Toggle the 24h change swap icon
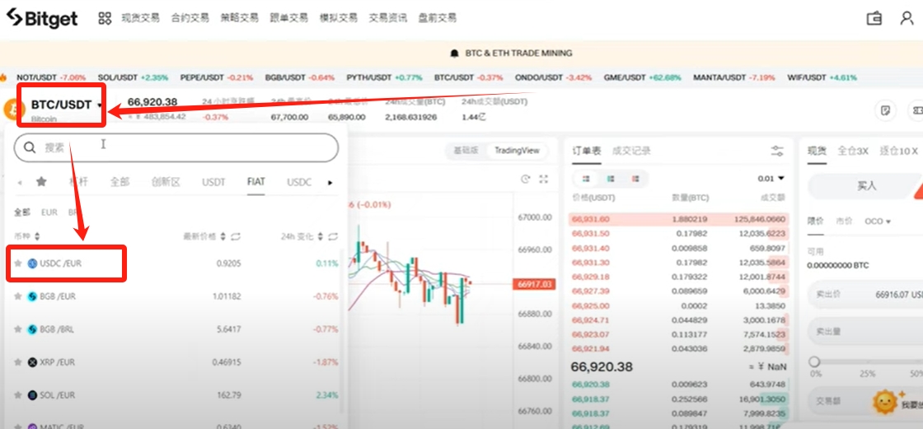Viewport: 923px width, 429px height. coord(333,236)
